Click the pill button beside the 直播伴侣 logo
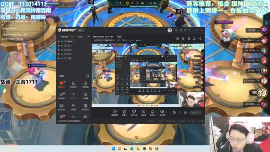Viewport: 270px width, 152px height. (81, 30)
